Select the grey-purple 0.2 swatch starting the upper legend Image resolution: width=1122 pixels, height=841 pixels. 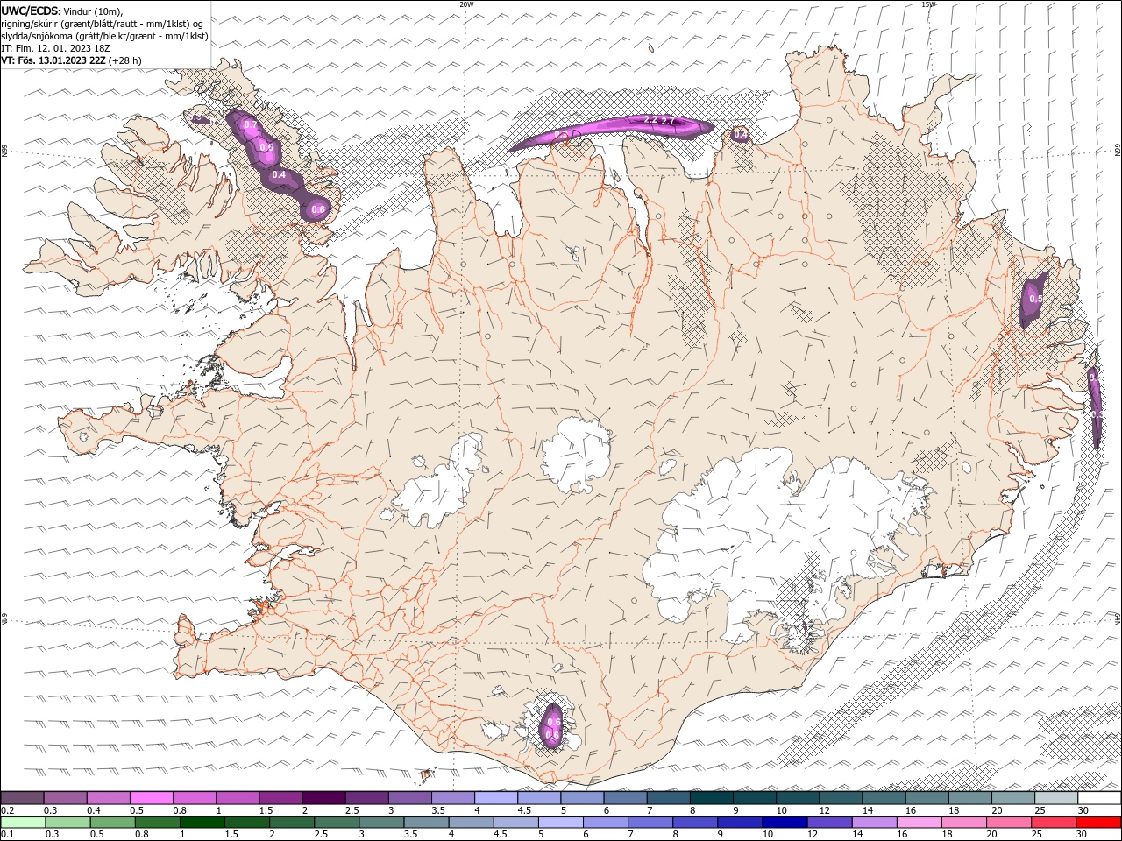(22, 798)
